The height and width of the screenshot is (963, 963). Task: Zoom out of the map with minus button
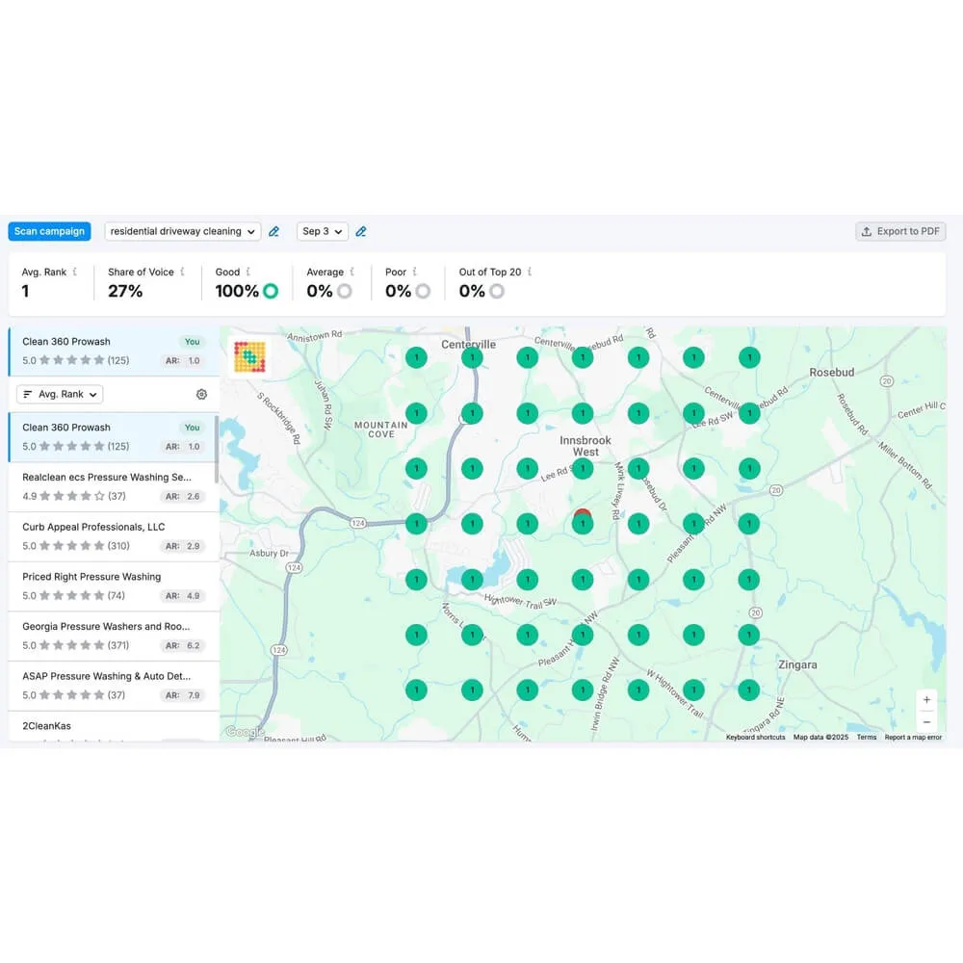(926, 721)
